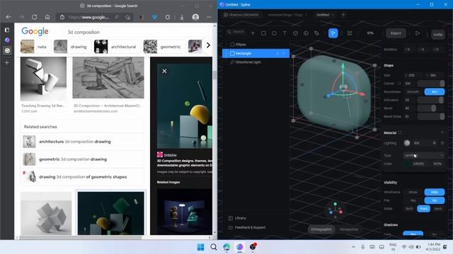
Task: Click the frame tool icon beside the cursor tool
Action: (x=350, y=33)
